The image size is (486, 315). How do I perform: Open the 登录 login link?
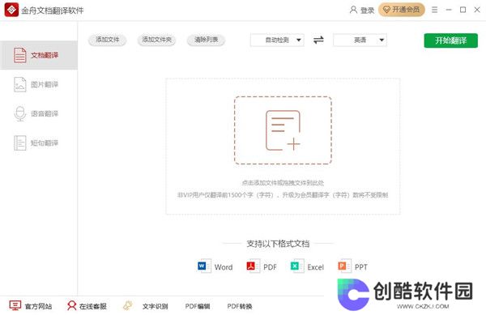click(367, 11)
